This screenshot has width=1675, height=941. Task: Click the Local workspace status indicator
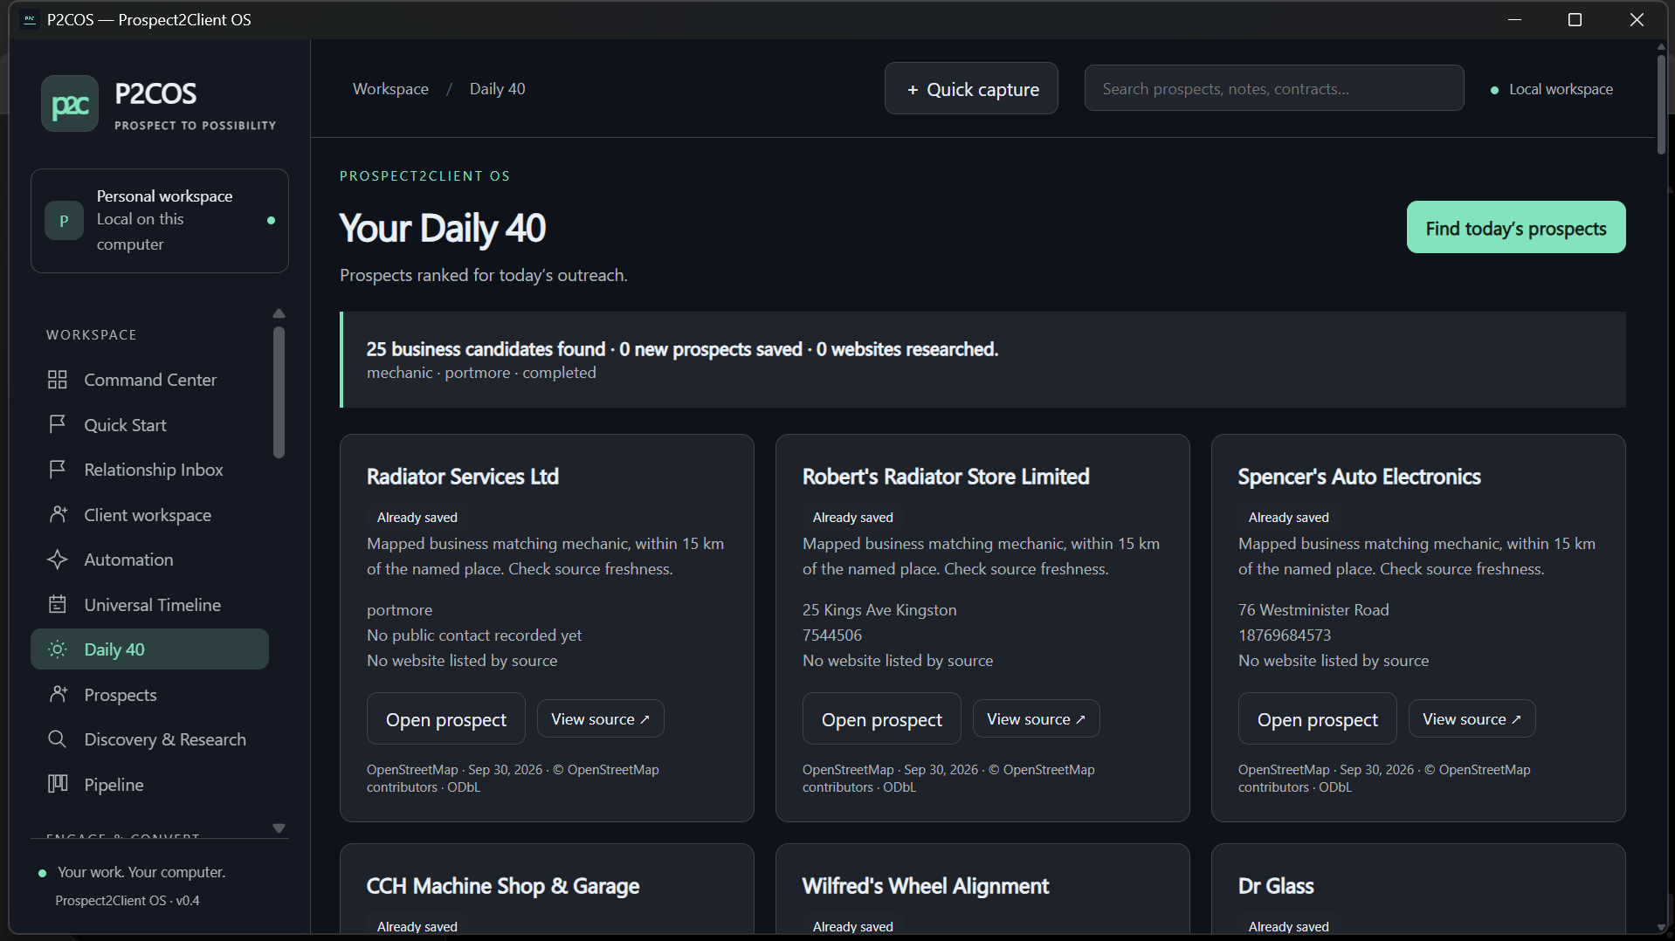coord(1551,89)
